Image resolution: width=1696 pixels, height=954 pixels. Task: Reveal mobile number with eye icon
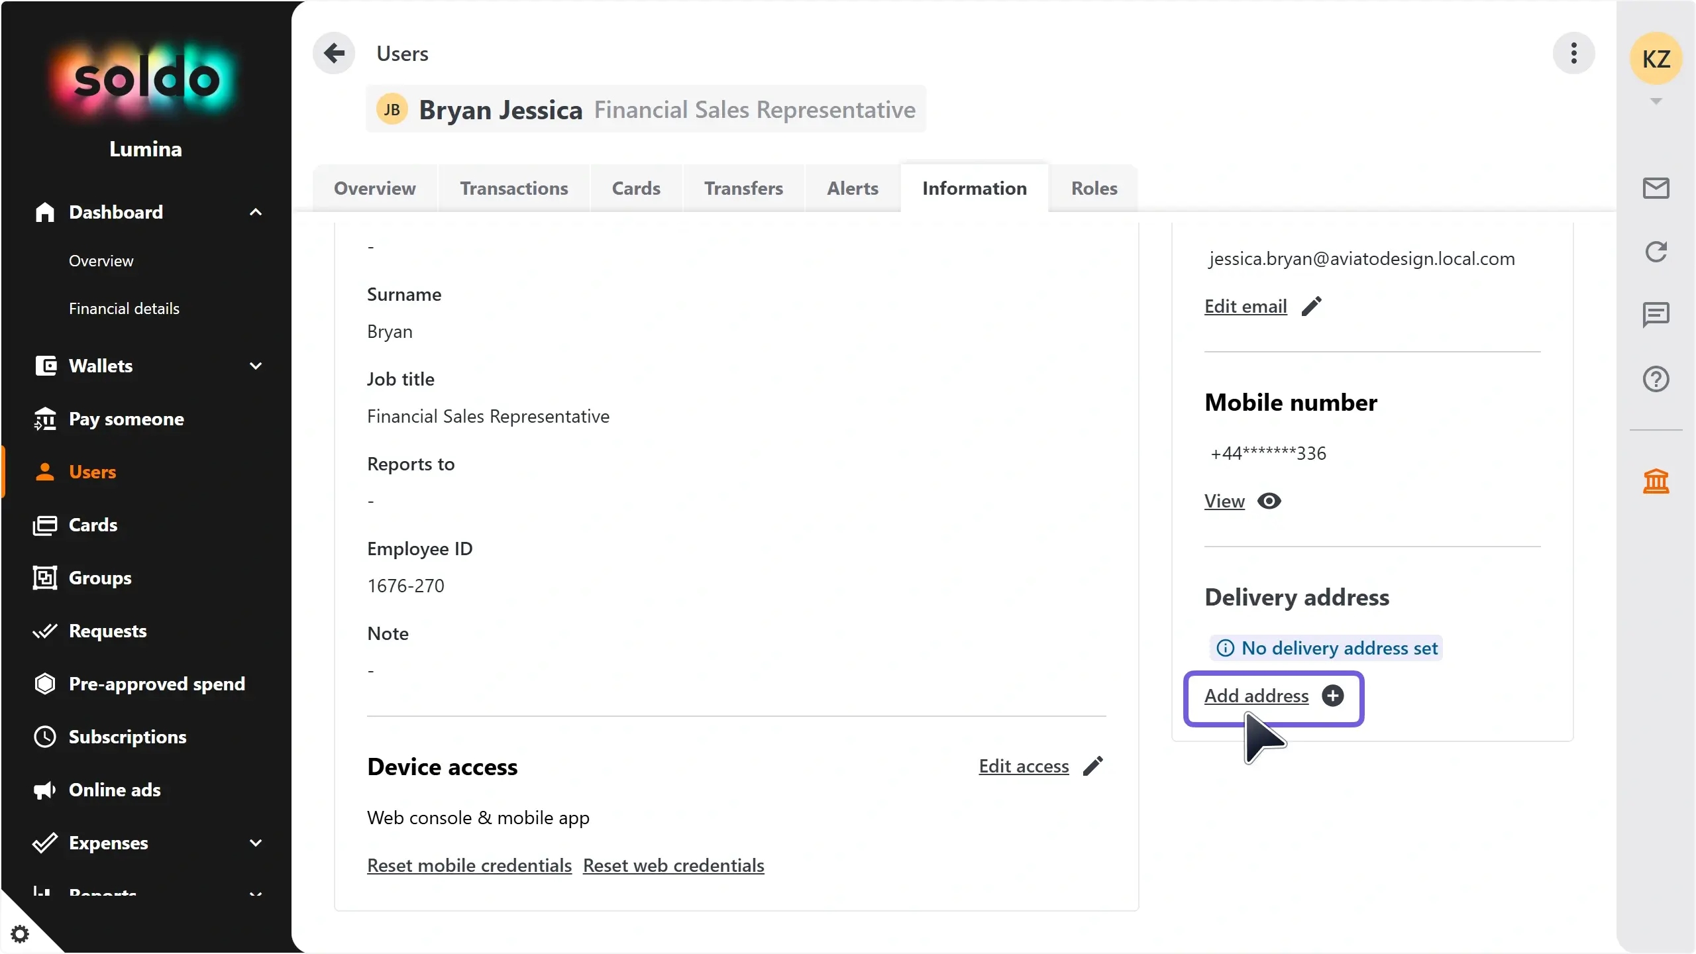(x=1269, y=502)
